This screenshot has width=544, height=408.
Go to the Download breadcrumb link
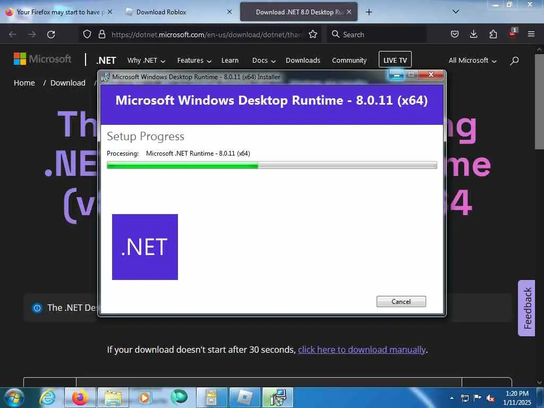click(x=67, y=83)
